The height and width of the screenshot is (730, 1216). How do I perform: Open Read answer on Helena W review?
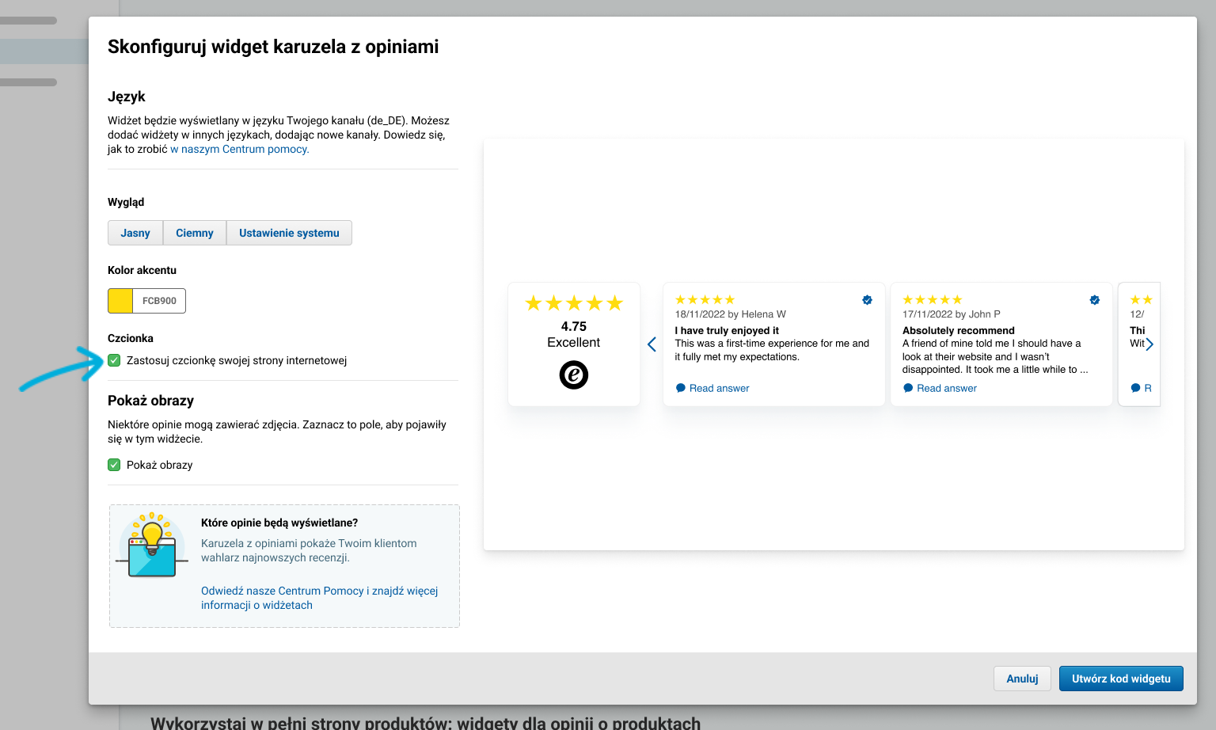712,388
